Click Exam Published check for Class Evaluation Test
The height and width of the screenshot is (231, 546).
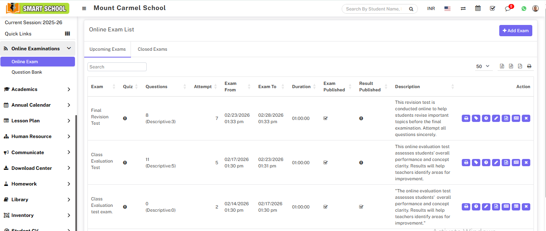pos(326,163)
